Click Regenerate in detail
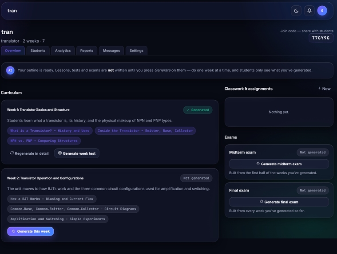This screenshot has height=254, width=337. [x=29, y=153]
